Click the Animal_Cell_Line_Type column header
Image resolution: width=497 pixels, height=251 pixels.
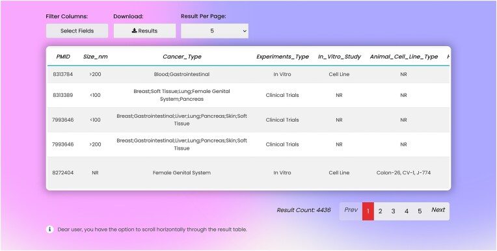(403, 57)
